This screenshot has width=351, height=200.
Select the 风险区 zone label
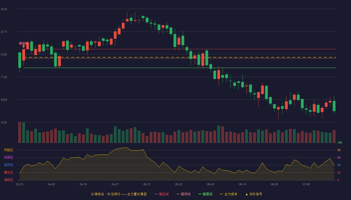9,150
